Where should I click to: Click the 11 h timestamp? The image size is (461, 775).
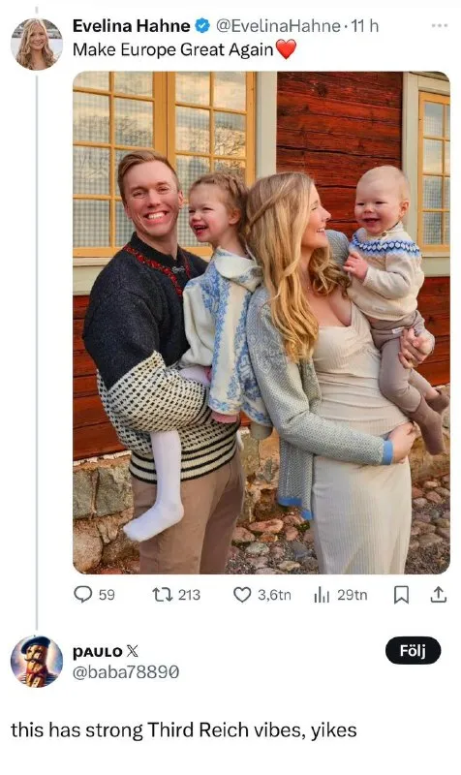pyautogui.click(x=365, y=26)
